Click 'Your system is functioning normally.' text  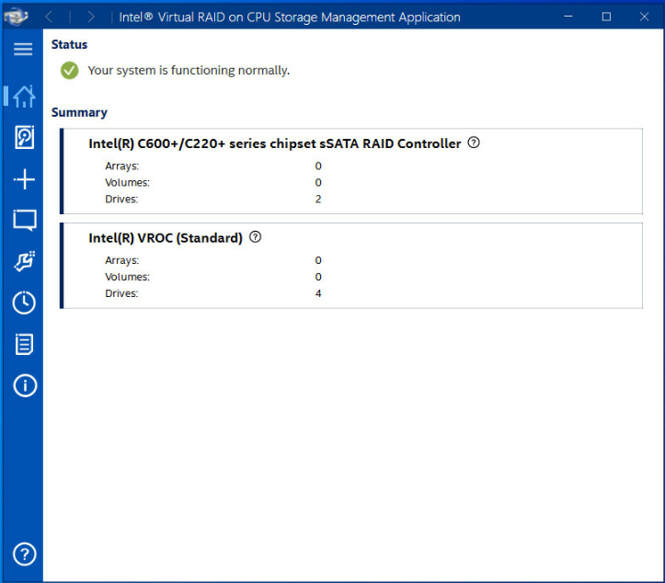point(189,70)
